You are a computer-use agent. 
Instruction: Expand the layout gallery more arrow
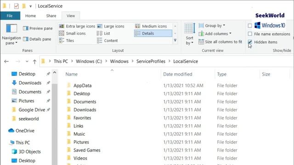pos(175,40)
